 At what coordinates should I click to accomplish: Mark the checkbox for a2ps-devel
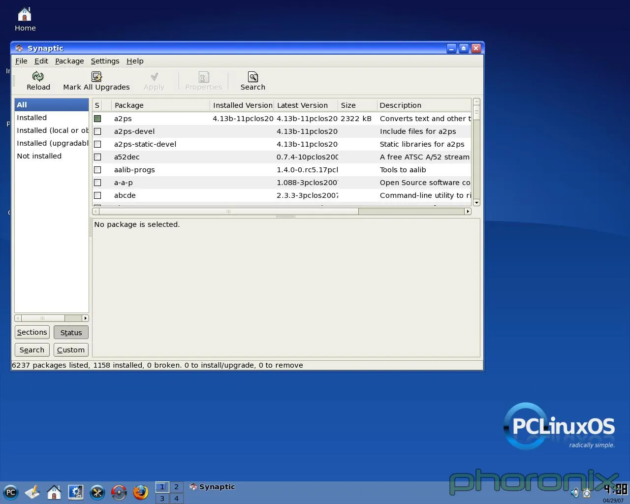(97, 131)
